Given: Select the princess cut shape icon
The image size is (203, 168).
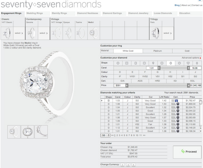Looking at the screenshot, I should point(127,63).
